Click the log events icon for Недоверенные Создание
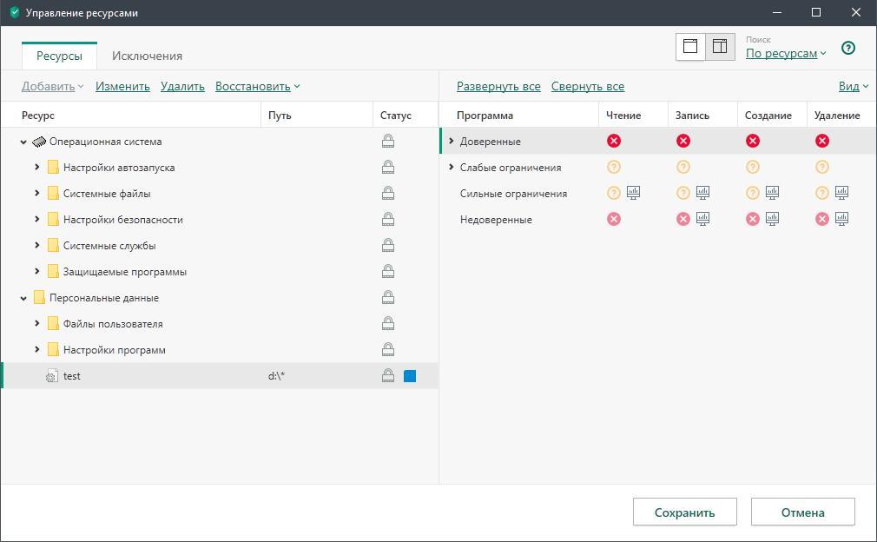877x542 pixels. point(772,219)
